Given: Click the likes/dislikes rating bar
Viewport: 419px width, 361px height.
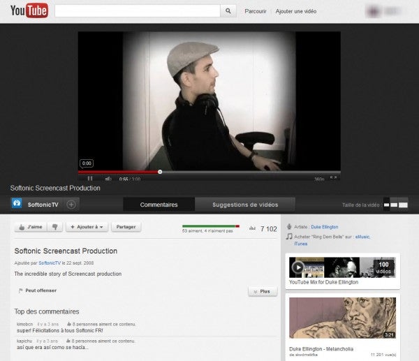Looking at the screenshot, I should pyautogui.click(x=211, y=226).
